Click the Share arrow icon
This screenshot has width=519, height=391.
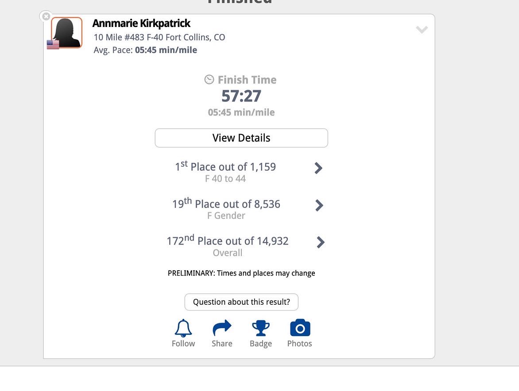pyautogui.click(x=222, y=328)
